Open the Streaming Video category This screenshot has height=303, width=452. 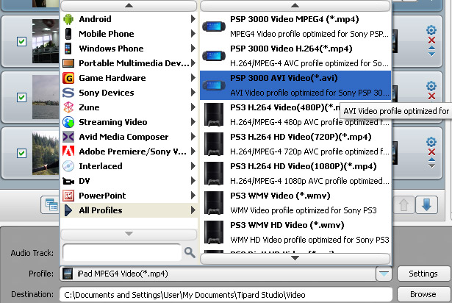pyautogui.click(x=129, y=122)
